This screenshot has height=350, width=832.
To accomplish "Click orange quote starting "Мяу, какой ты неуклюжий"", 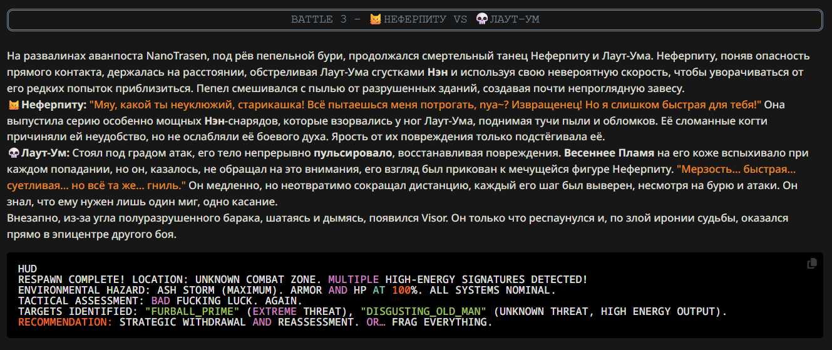I will tap(426, 105).
